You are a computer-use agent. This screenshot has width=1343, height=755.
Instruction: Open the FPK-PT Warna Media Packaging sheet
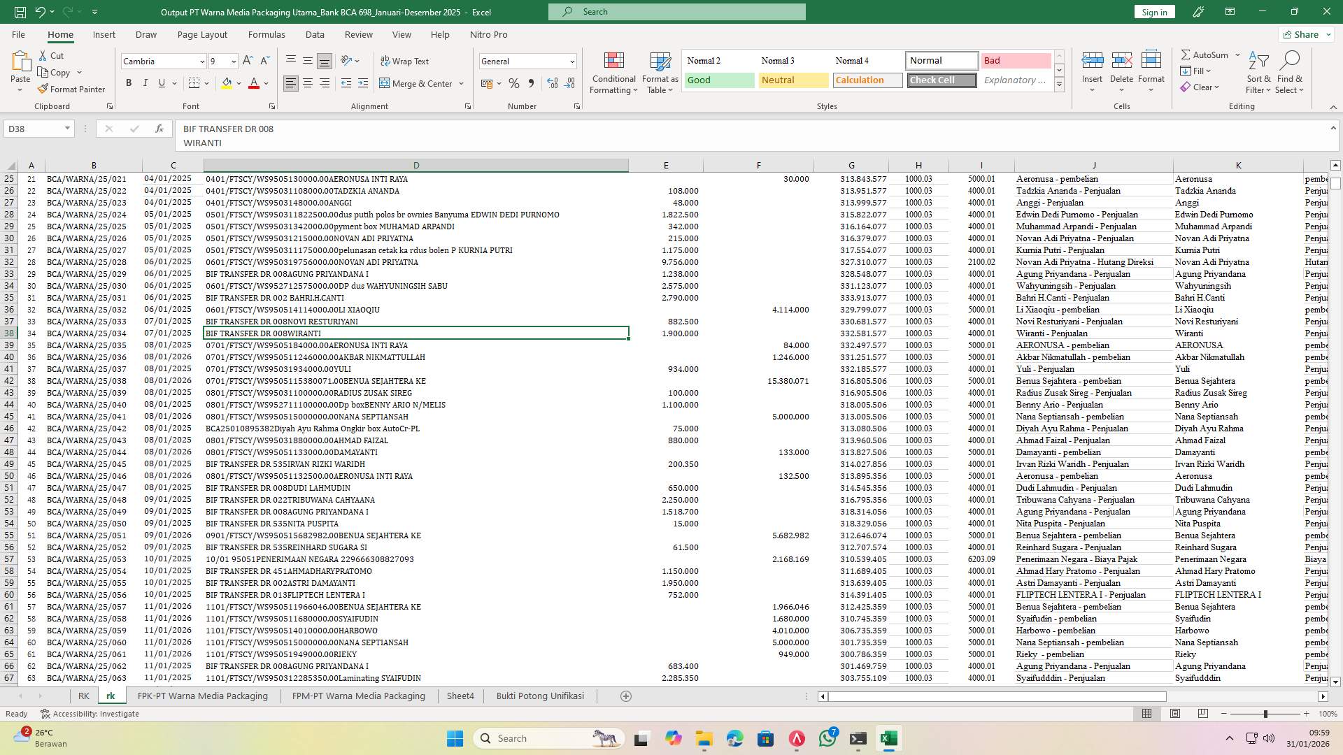click(x=202, y=696)
